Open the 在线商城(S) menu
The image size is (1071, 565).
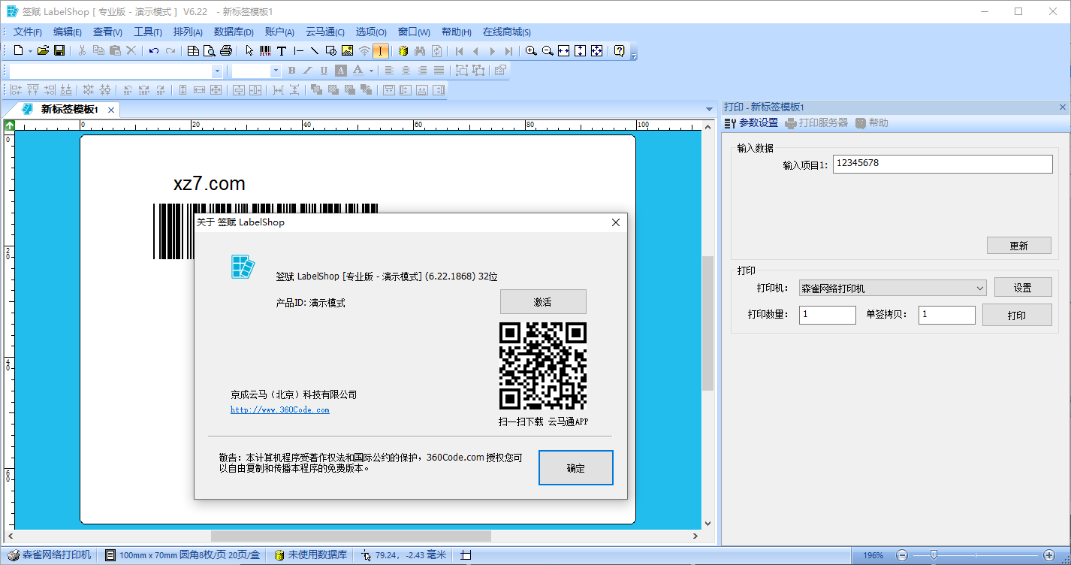pos(507,32)
